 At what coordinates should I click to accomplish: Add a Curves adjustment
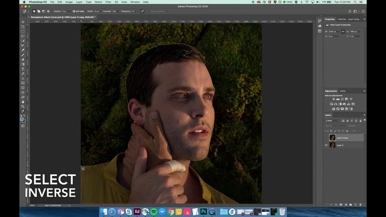pyautogui.click(x=343, y=99)
